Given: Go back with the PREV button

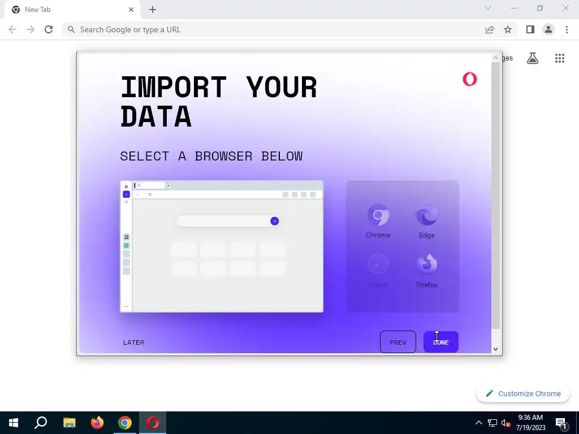Looking at the screenshot, I should tap(397, 342).
